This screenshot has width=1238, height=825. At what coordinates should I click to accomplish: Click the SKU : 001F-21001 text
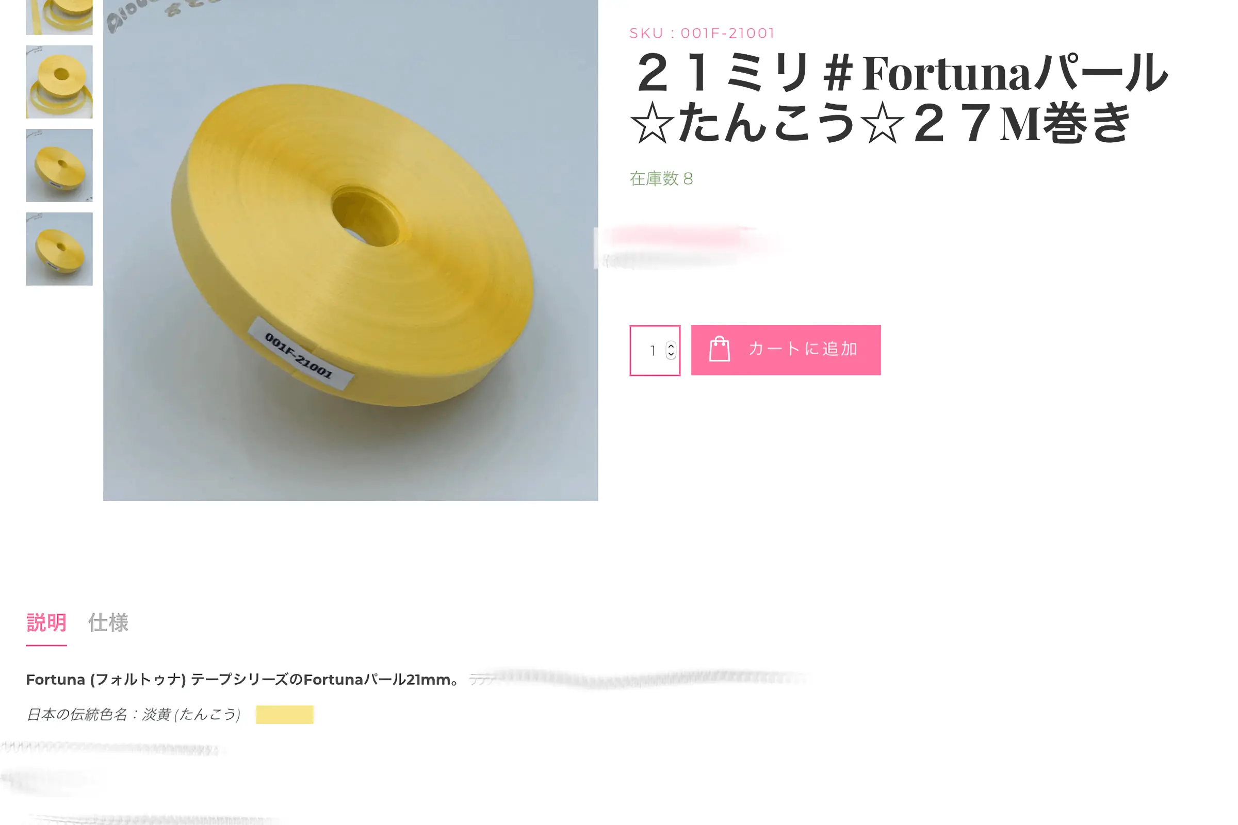pos(702,33)
